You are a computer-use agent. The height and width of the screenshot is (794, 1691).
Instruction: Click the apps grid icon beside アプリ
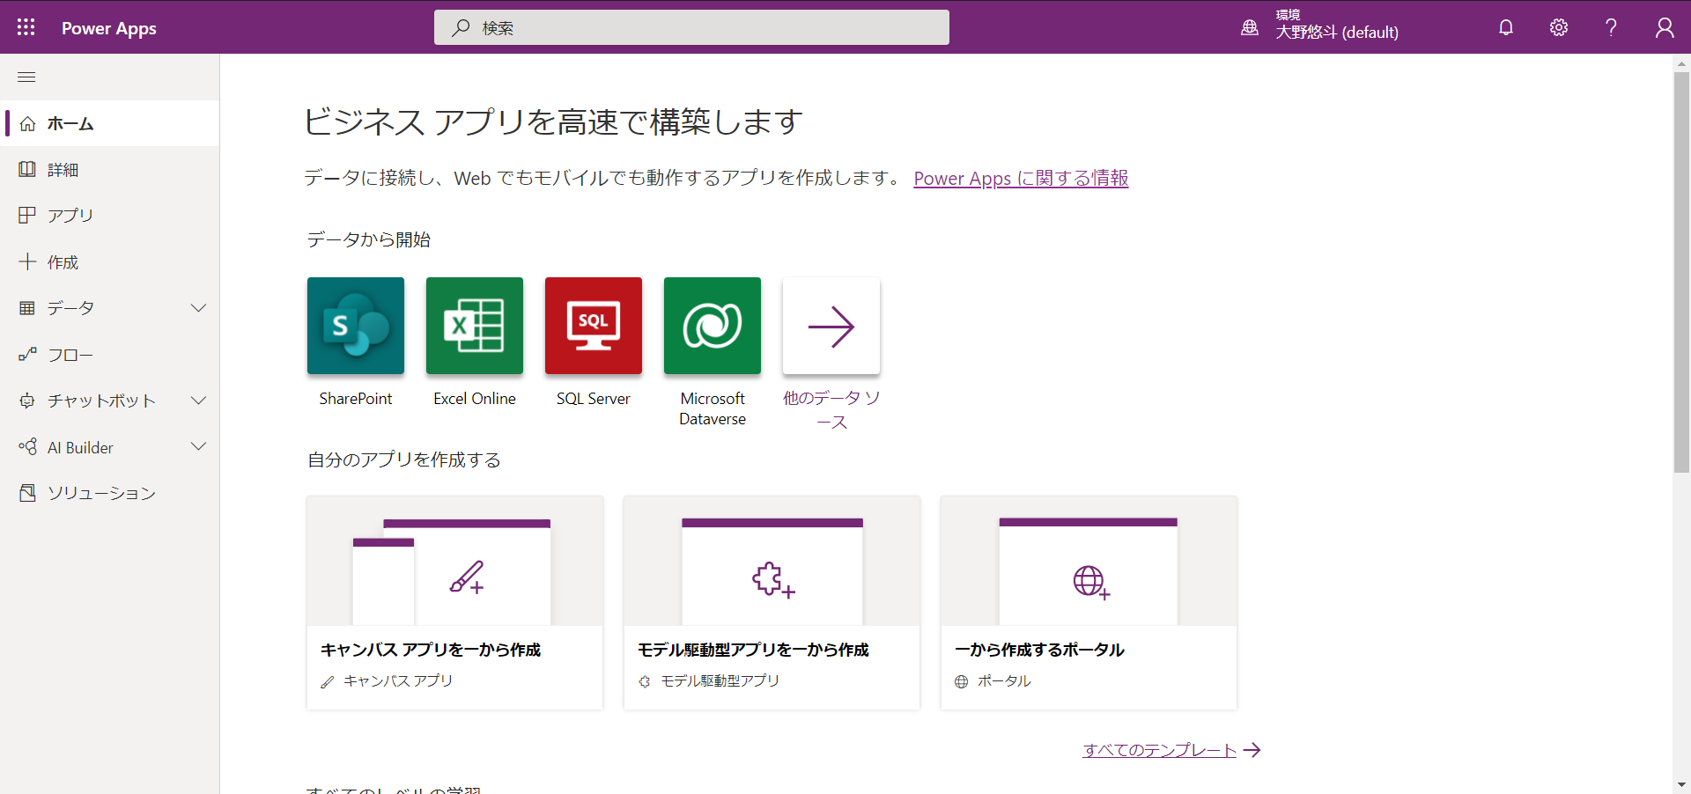[x=27, y=215]
